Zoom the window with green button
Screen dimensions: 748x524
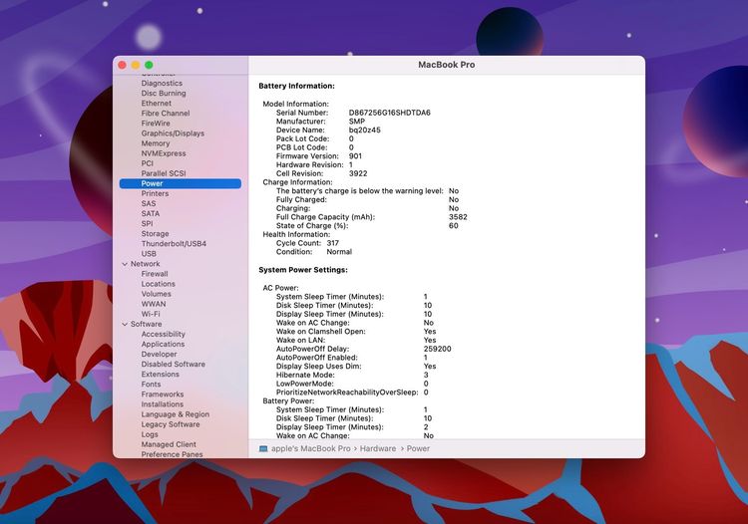point(149,65)
